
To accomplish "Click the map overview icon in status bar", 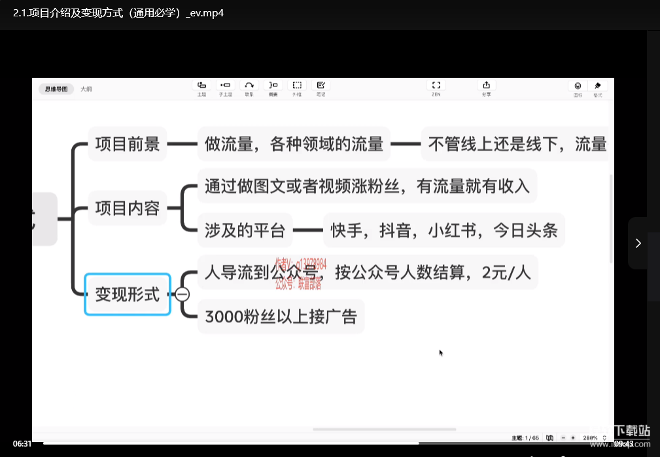I will coord(549,438).
